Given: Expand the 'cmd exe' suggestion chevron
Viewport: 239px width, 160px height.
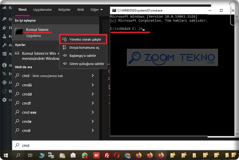Looking at the screenshot, I should coord(93,112).
